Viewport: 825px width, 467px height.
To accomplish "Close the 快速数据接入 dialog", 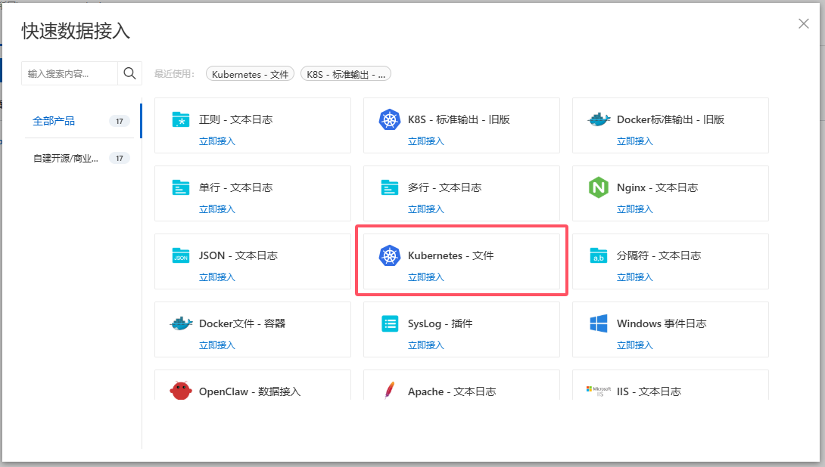I will 803,23.
